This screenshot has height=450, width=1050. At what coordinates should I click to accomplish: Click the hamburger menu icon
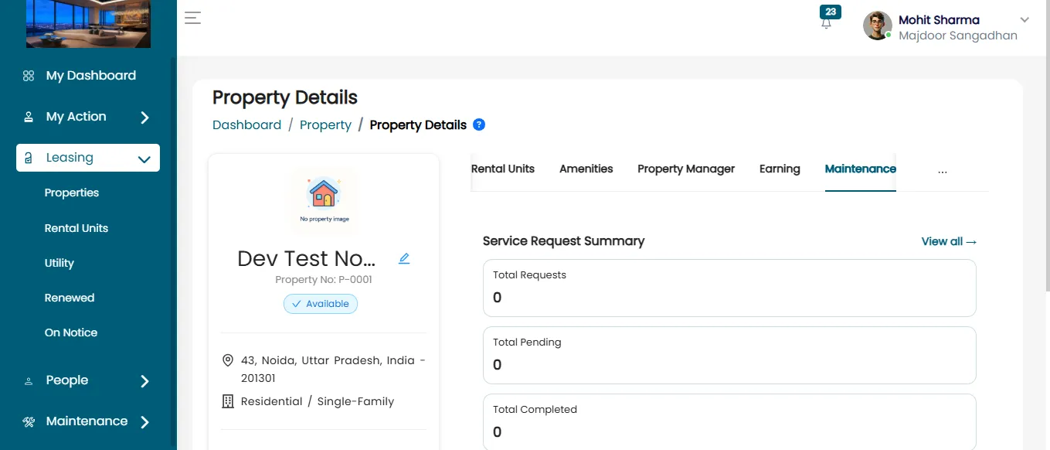(x=192, y=18)
